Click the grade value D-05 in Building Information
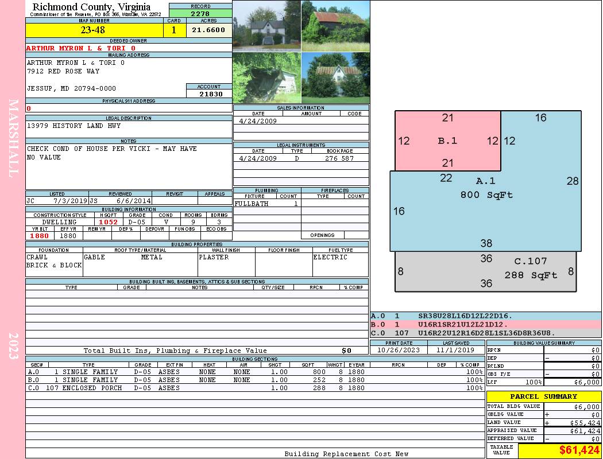The image size is (603, 459). click(137, 222)
